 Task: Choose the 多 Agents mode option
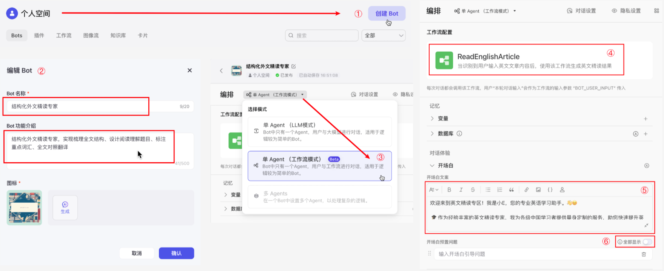[x=319, y=197]
